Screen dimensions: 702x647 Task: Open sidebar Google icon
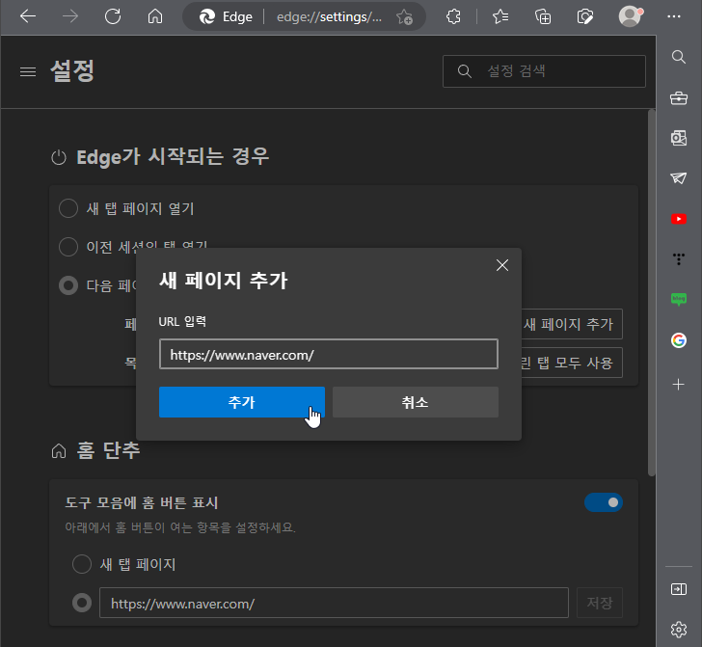[679, 340]
